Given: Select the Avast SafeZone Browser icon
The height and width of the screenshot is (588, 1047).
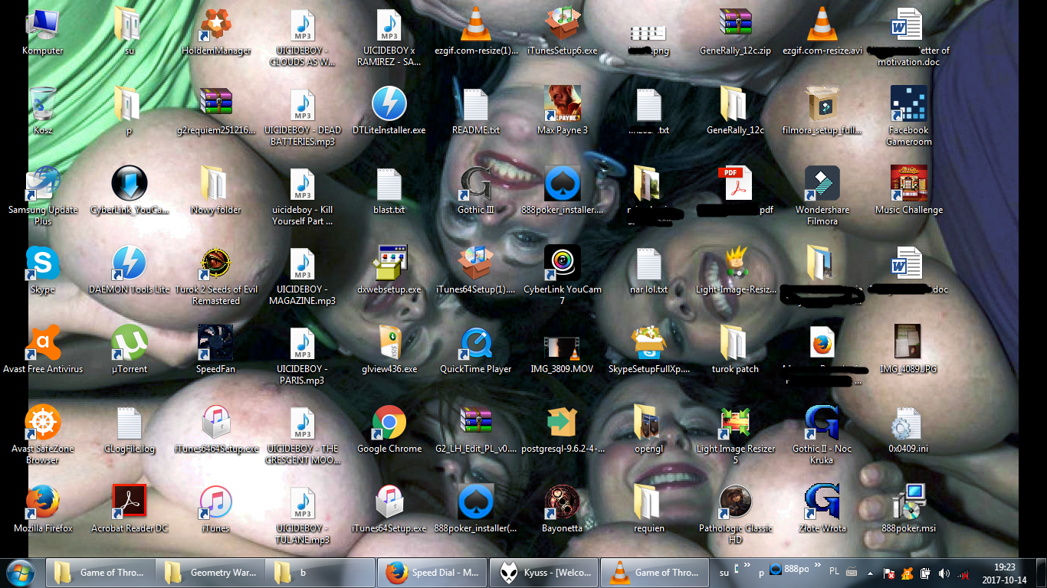Looking at the screenshot, I should (43, 435).
